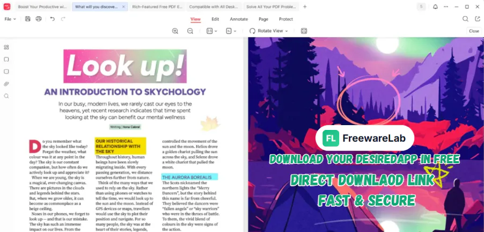Image resolution: width=484 pixels, height=232 pixels.
Task: Enter full screen mode icon
Action: (x=304, y=31)
